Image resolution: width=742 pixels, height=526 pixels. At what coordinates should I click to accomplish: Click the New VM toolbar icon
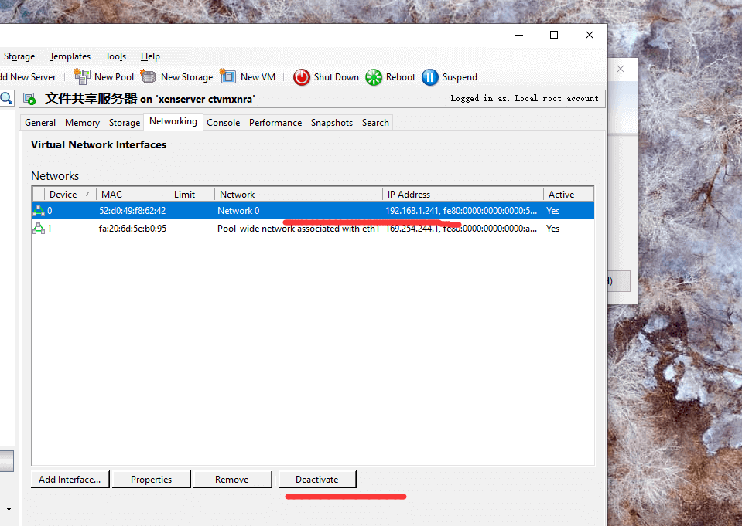[228, 76]
